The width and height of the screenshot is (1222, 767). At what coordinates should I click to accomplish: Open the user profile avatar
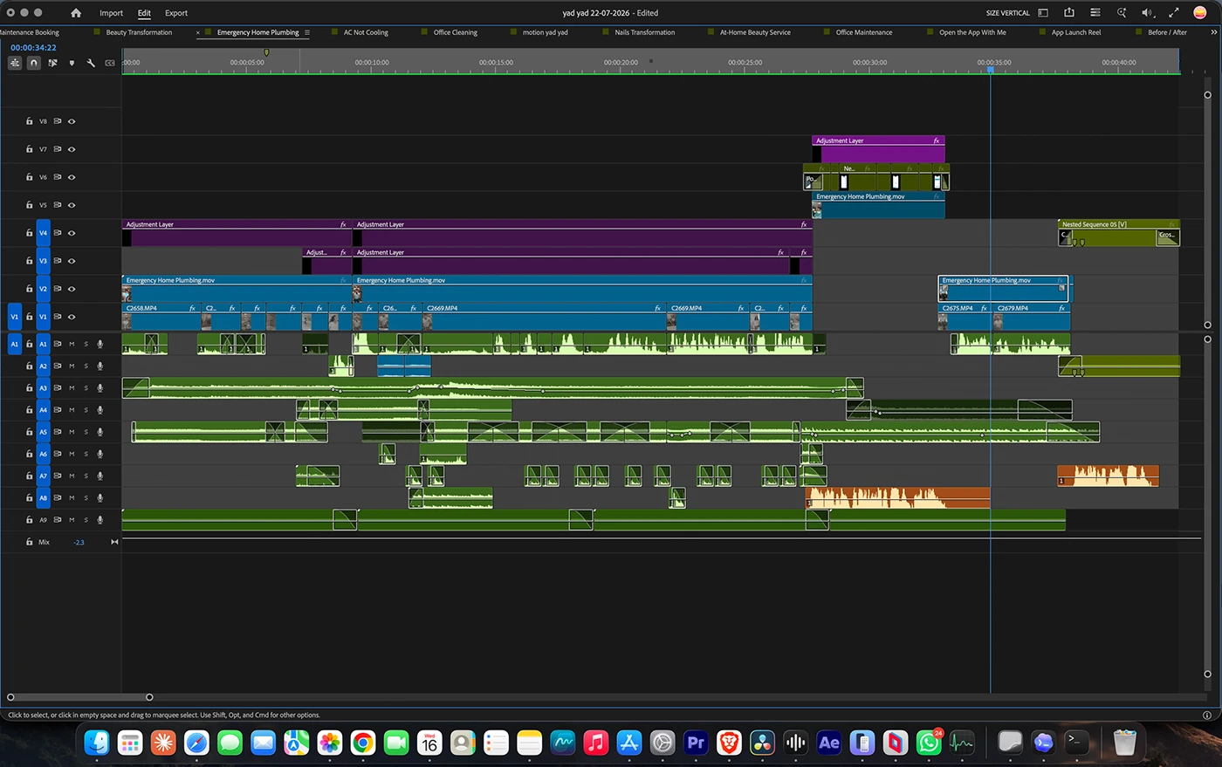pyautogui.click(x=1200, y=13)
